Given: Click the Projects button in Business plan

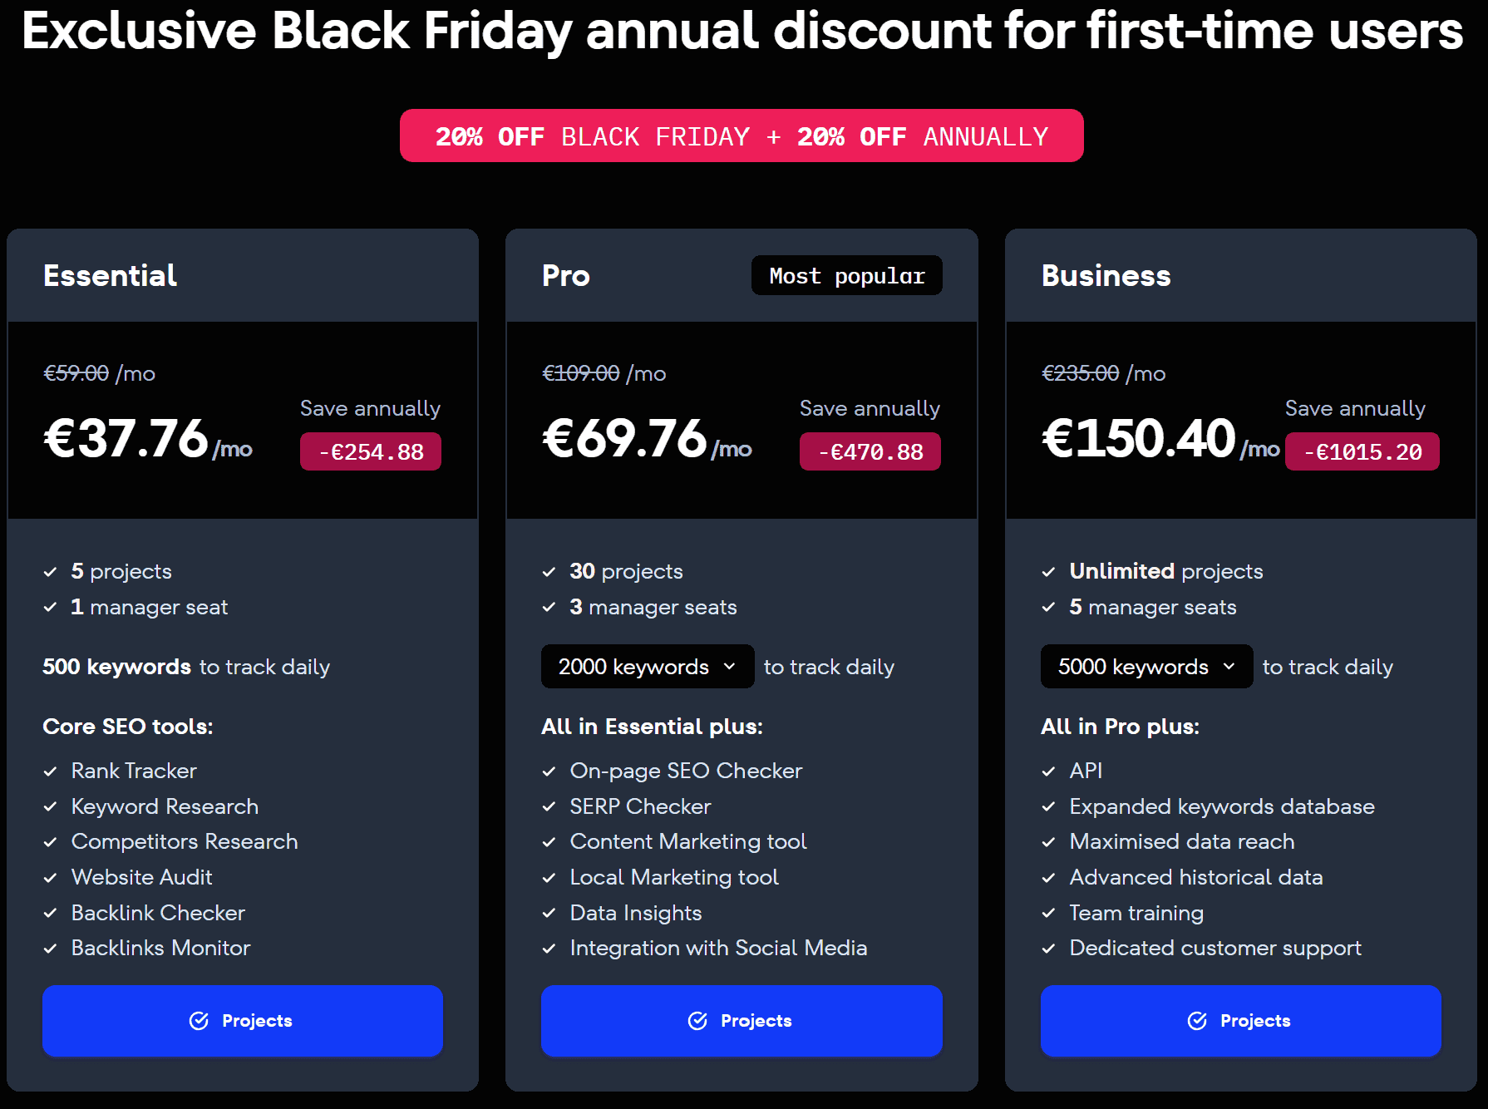Looking at the screenshot, I should [x=1240, y=1021].
